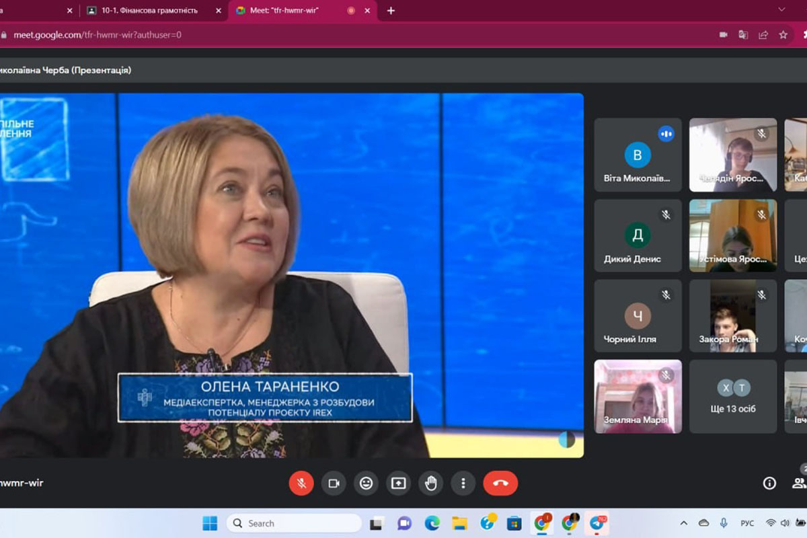Open Telegram from the taskbar
This screenshot has height=538, width=807.
598,523
